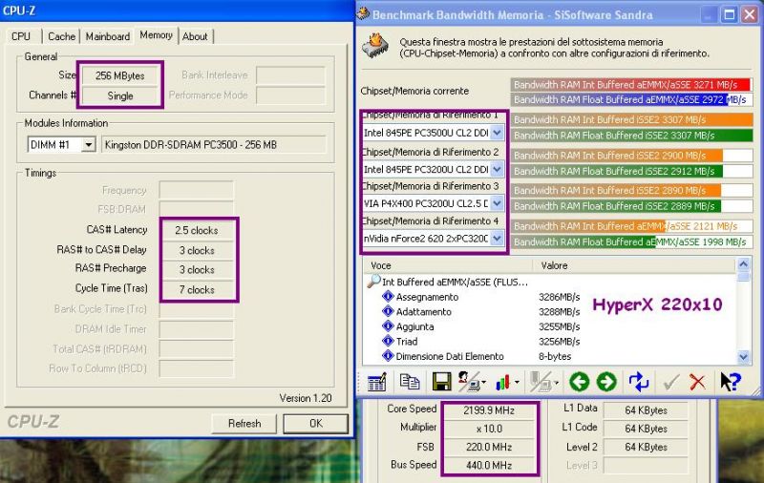Click the magnifier icon beside Int Buffered row
This screenshot has height=483, width=764.
point(373,281)
